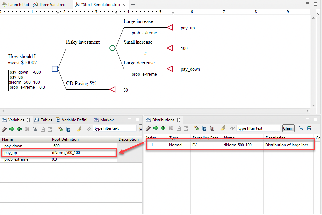
Task: Add a new distribution with green plus
Action: click(x=156, y=128)
